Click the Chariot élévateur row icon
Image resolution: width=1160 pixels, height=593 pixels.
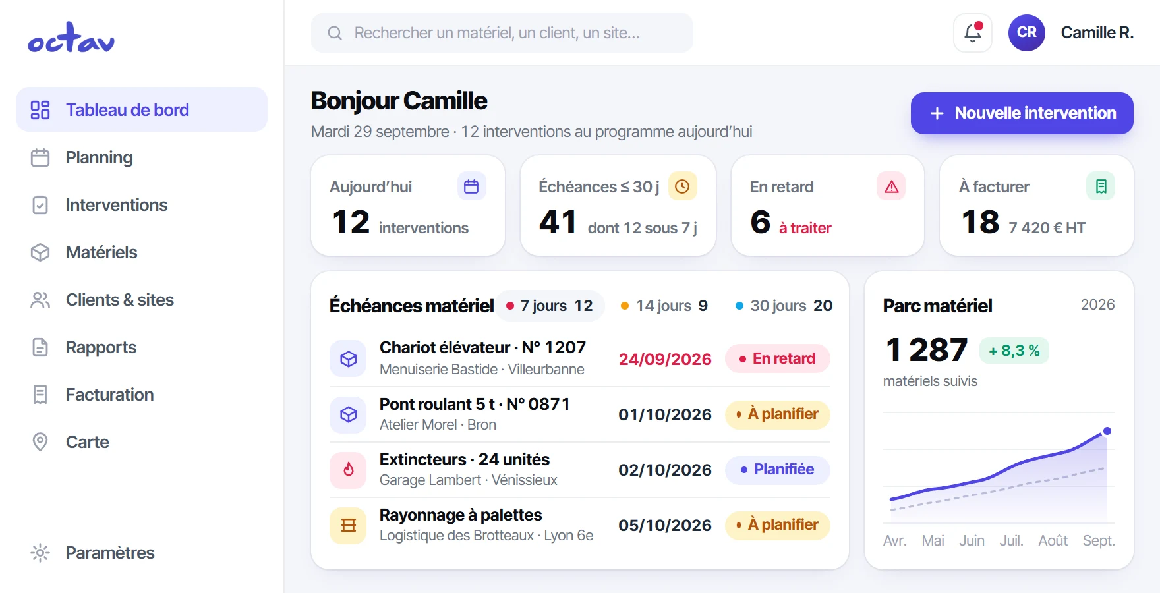[x=348, y=358]
